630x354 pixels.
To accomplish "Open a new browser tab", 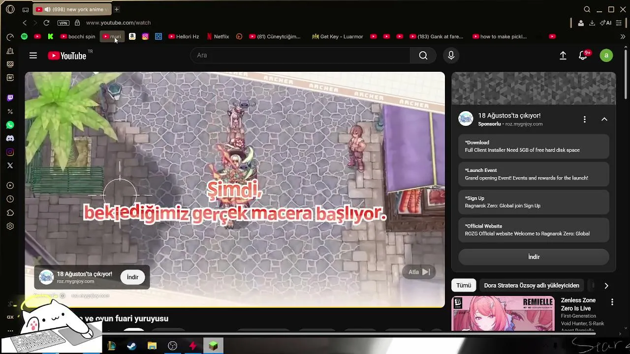I will (117, 9).
